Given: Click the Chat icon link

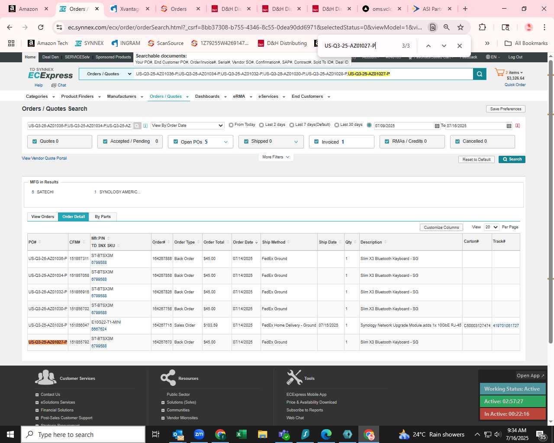Looking at the screenshot, I should 59,85.
